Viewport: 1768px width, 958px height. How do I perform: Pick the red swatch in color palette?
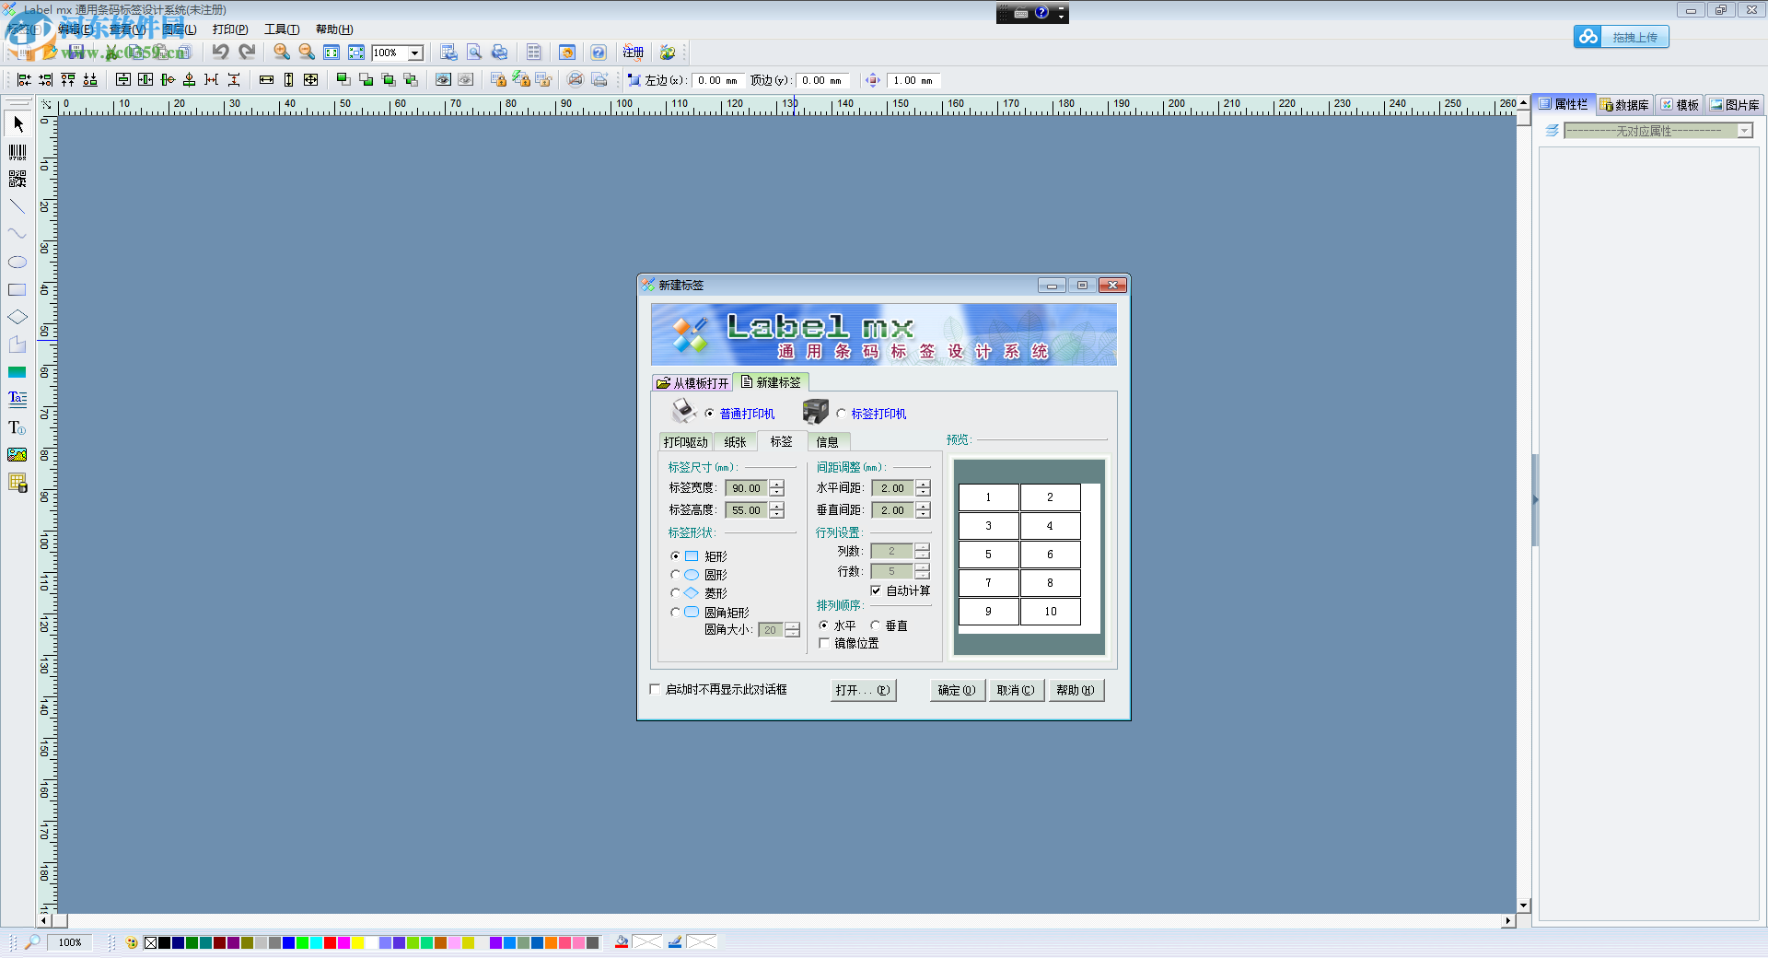pos(330,942)
